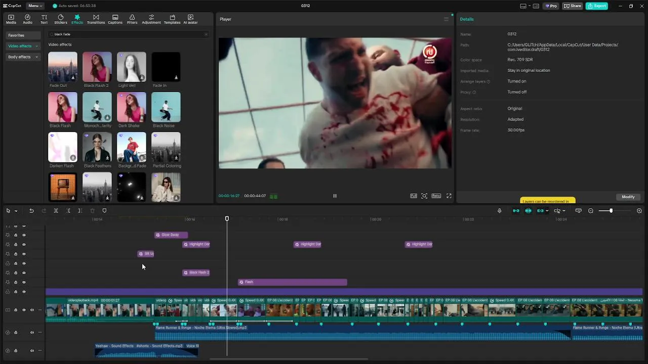Screen dimensions: 648x364
Task: Mute the Flame Runner audio track
Action: point(32,333)
